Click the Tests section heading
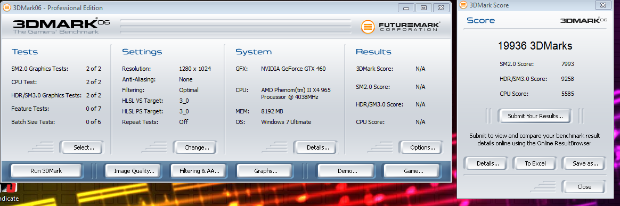Image resolution: width=620 pixels, height=206 pixels. coord(25,52)
